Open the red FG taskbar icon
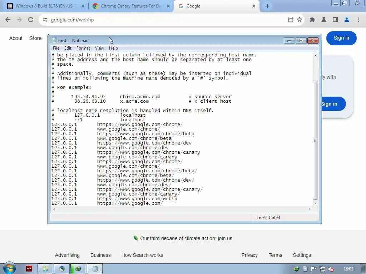 [29, 269]
